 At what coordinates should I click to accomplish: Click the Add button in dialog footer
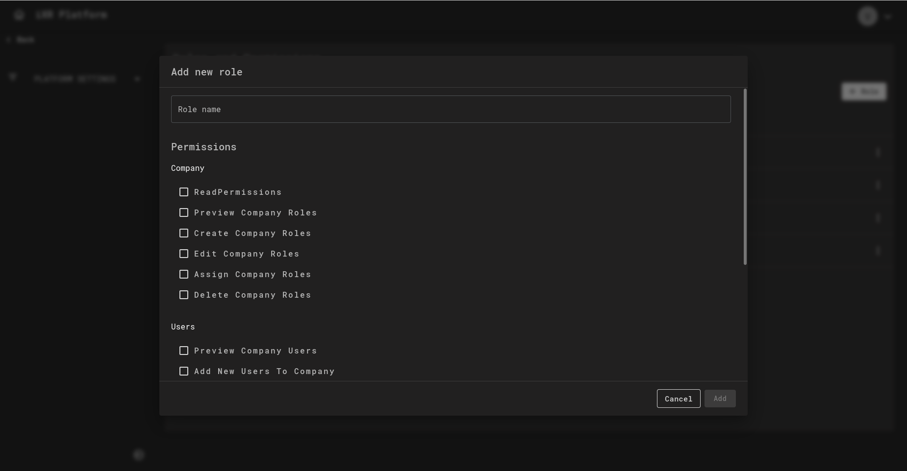point(720,399)
